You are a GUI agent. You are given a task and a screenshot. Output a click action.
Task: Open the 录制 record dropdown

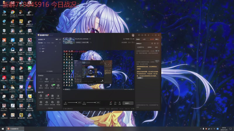pos(115,103)
